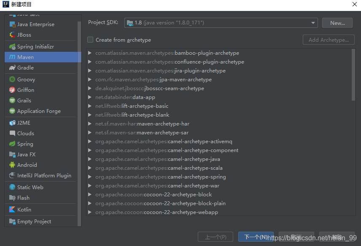The image size is (361, 246).
Task: Choose Java Enterprise project type
Action: click(x=41, y=24)
